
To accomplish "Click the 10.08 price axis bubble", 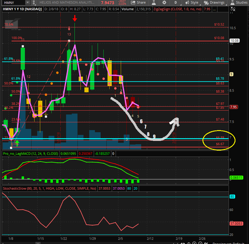I will pyautogui.click(x=234, y=41).
